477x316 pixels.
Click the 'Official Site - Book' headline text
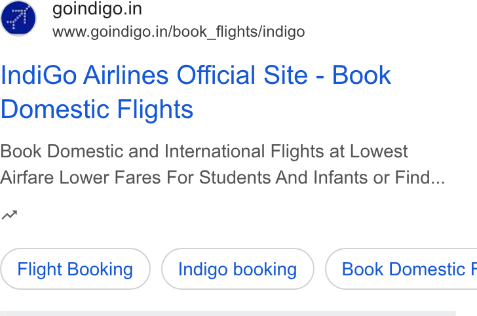284,75
